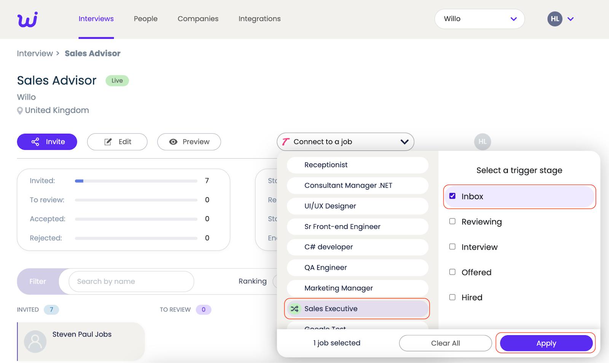
Task: Click the Invited count badge 7
Action: pos(51,310)
